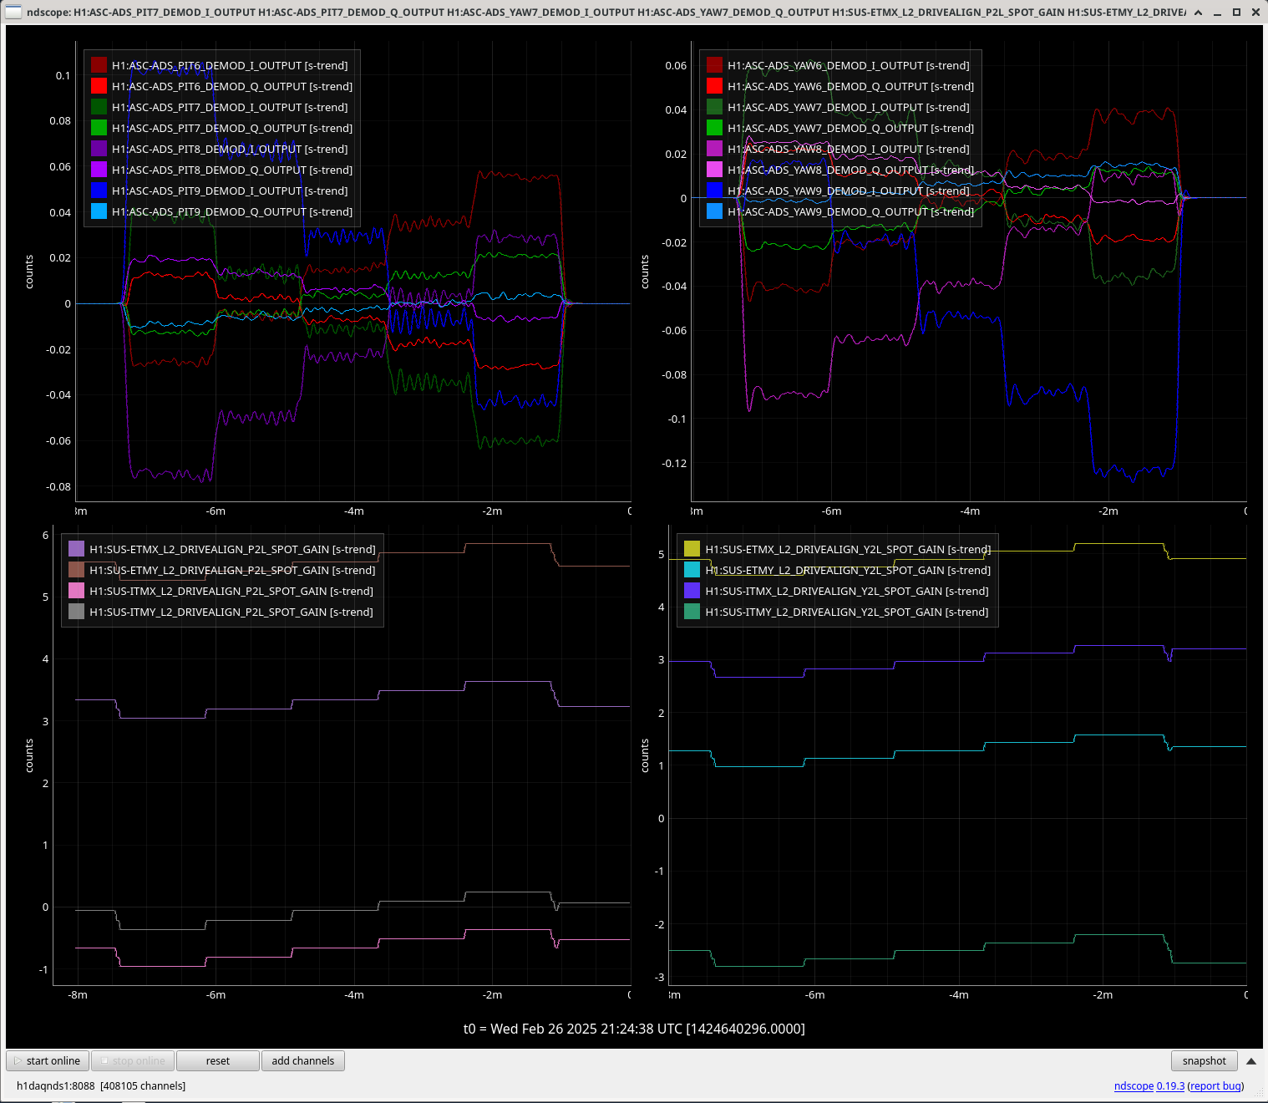Select H1:SUS-ETMY_L2_DRIVEALIGN_Y2L_SPOT_GAIN legend label
This screenshot has height=1103, width=1268.
click(x=848, y=570)
